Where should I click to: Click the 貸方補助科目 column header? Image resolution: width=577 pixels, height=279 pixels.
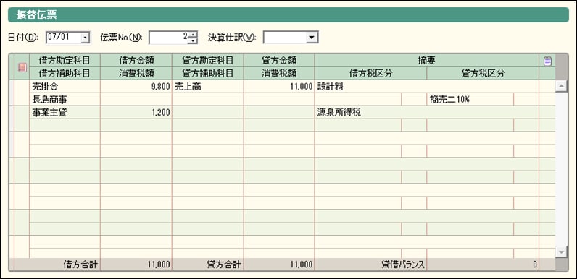[207, 74]
